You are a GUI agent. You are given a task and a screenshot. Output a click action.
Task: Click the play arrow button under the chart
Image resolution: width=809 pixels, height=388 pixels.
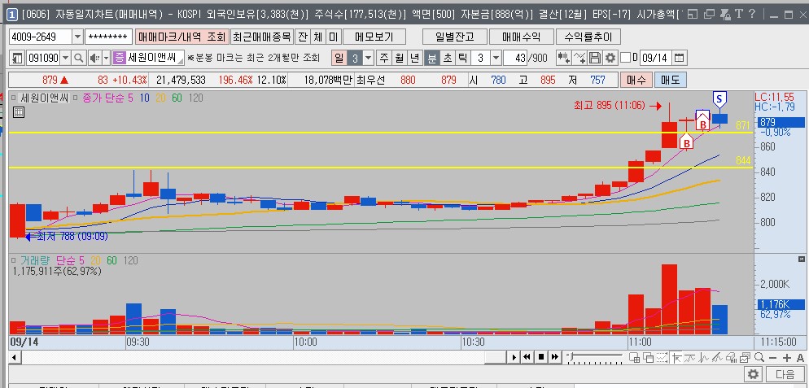(x=514, y=356)
